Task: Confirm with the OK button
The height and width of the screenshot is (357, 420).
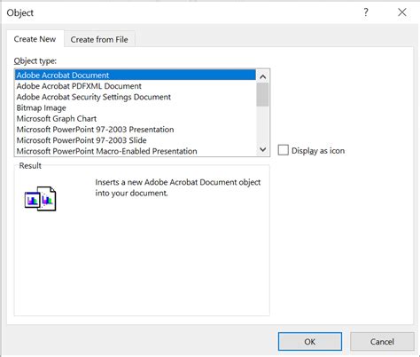Action: coord(310,342)
